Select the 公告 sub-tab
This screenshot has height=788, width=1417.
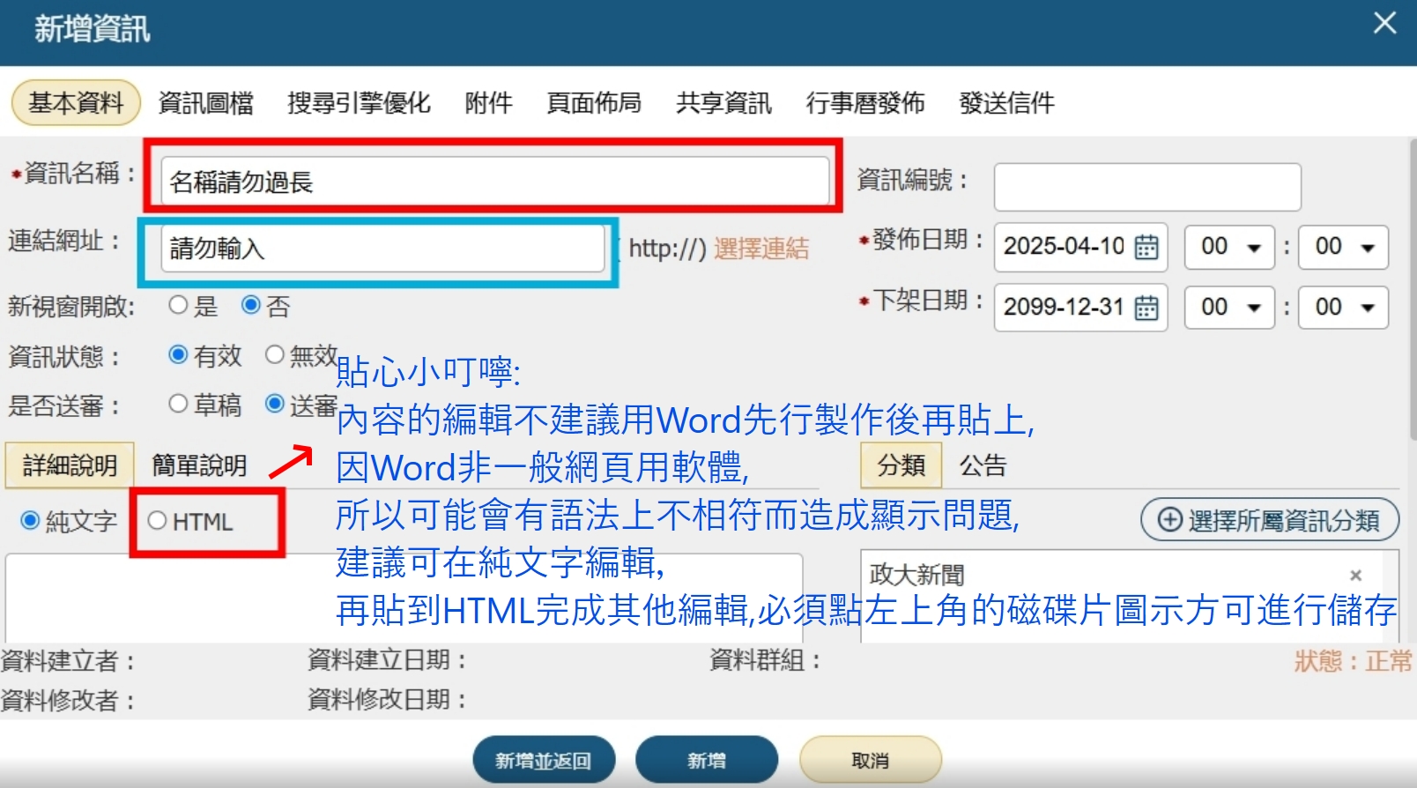[983, 465]
